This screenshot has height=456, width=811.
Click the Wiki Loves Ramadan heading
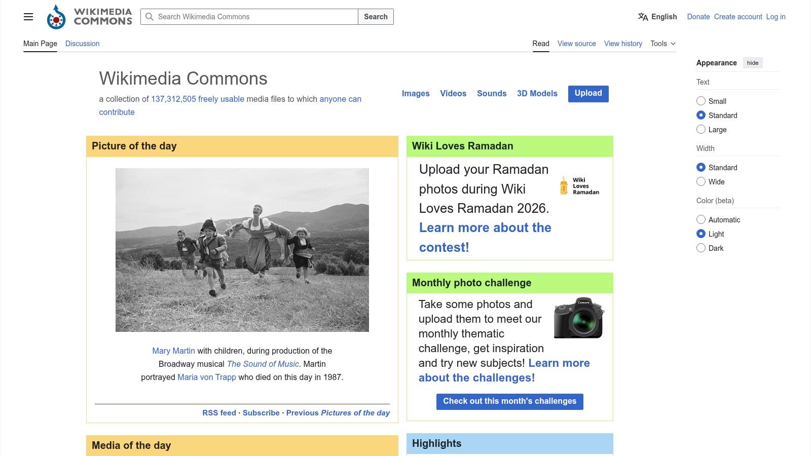[x=463, y=146]
